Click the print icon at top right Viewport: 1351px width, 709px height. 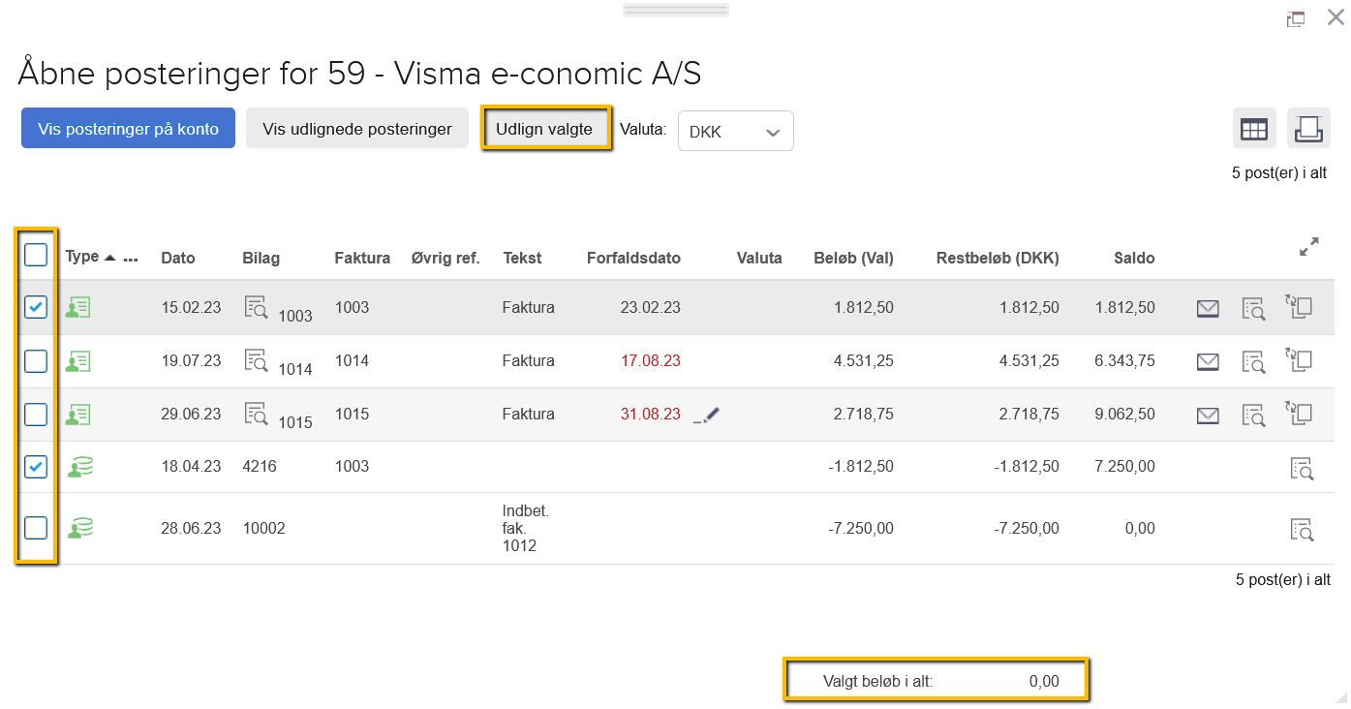tap(1308, 129)
